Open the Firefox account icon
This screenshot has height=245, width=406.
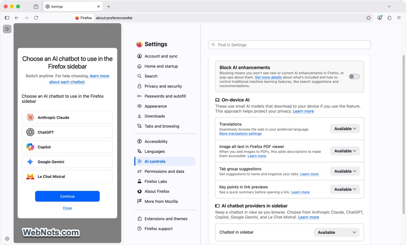pyautogui.click(x=380, y=18)
